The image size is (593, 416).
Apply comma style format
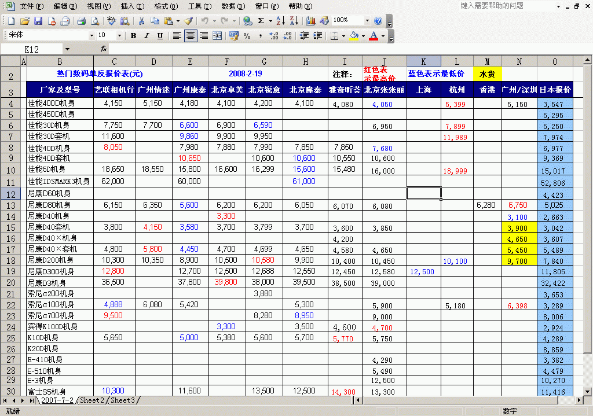[x=261, y=36]
